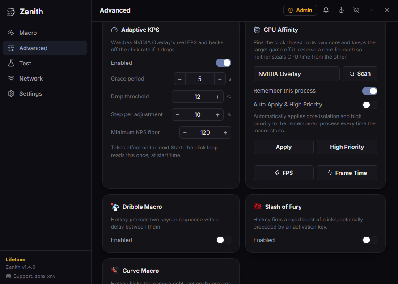Click the shield icon in Admin badge
This screenshot has width=398, height=284.
click(x=291, y=10)
